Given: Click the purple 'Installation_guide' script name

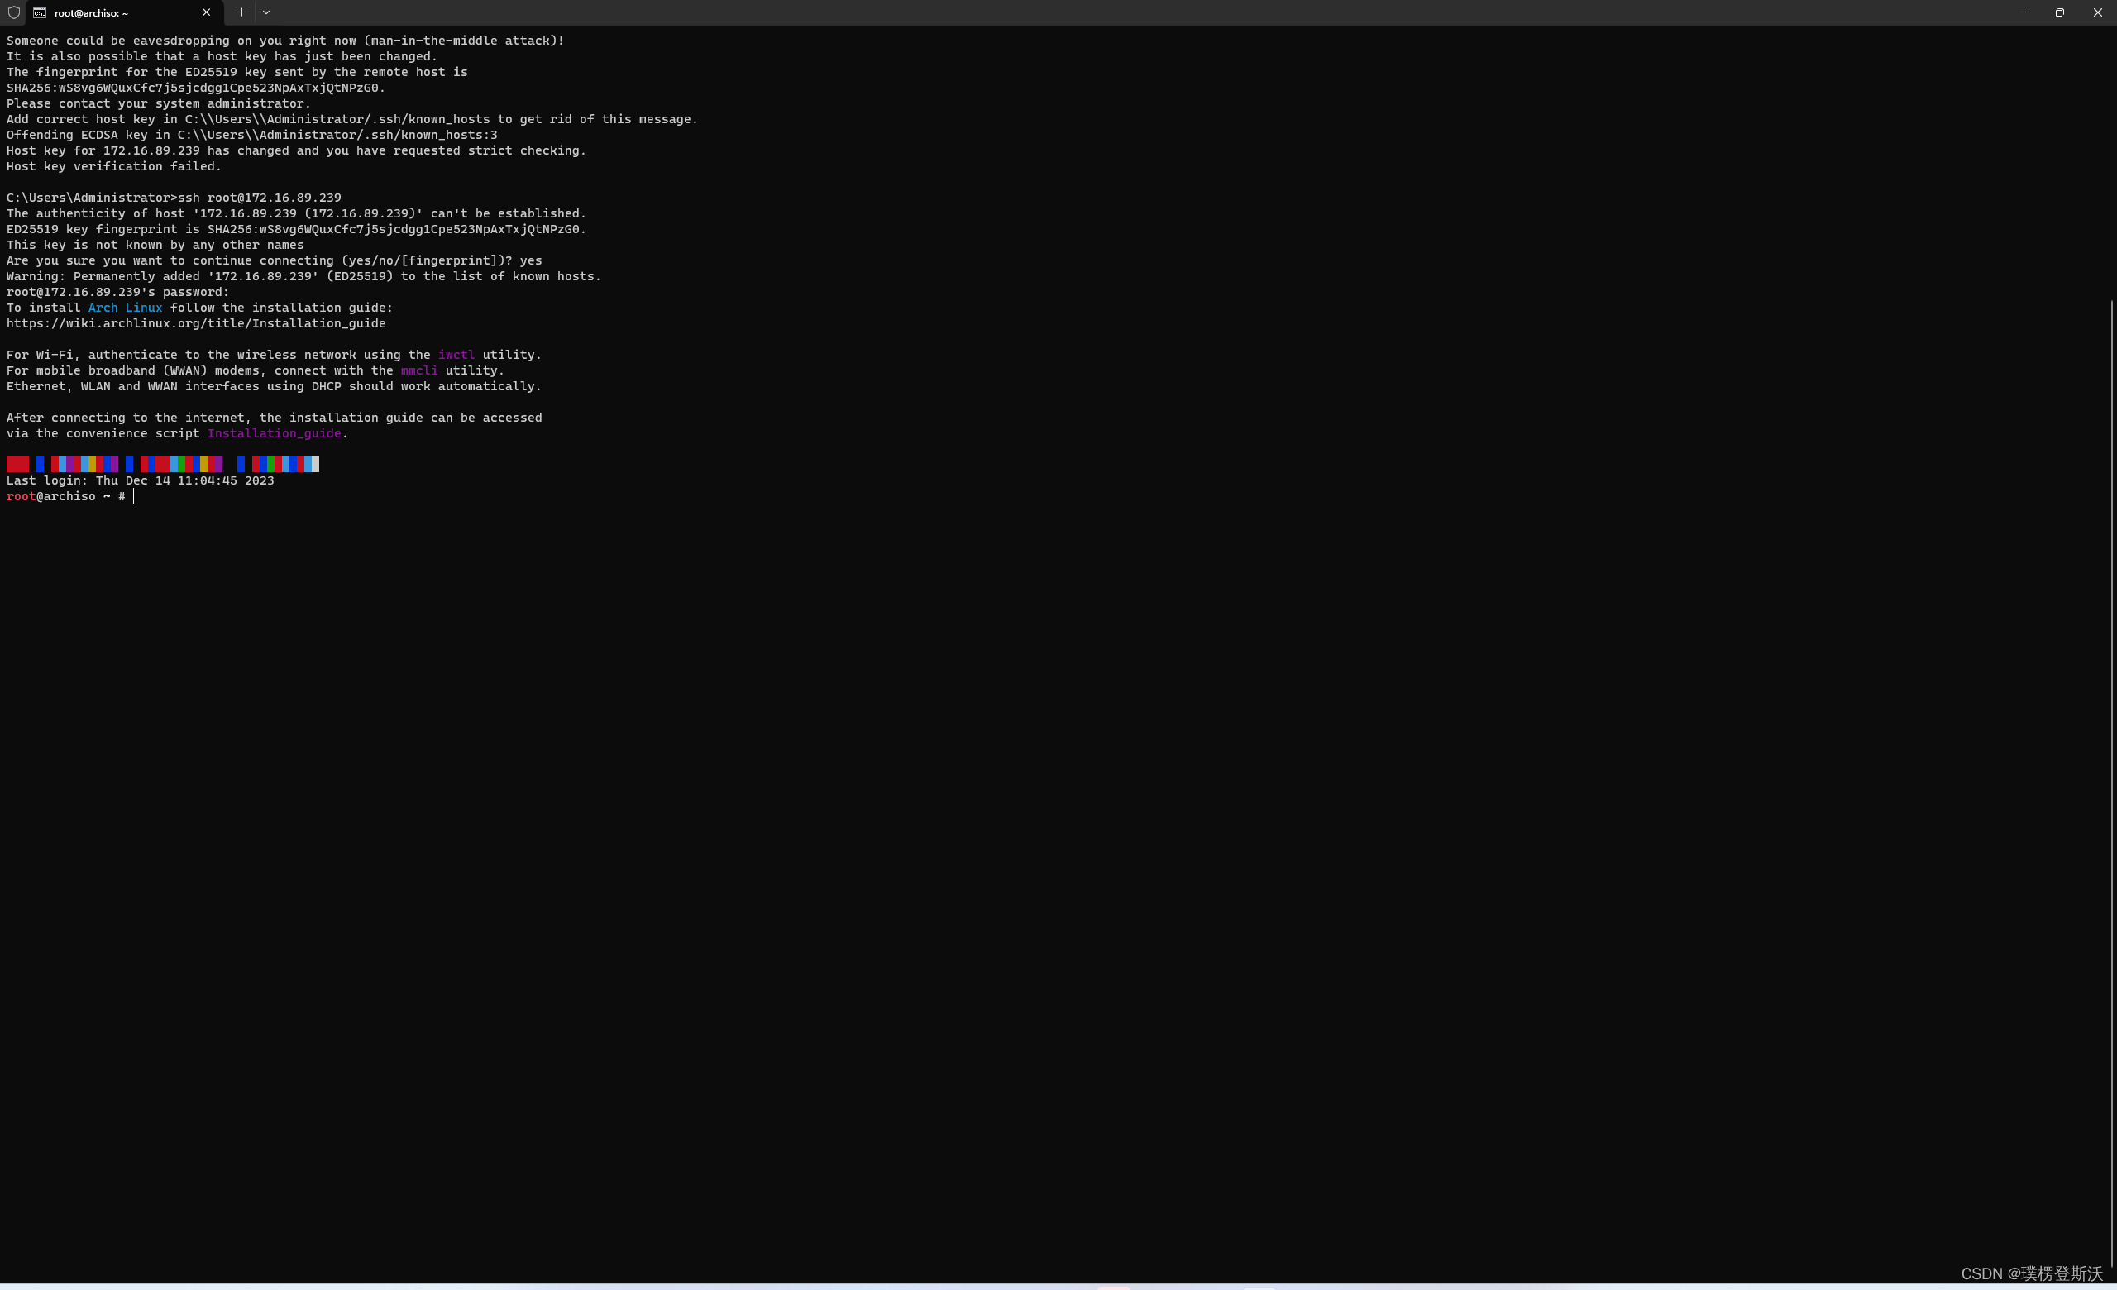Looking at the screenshot, I should (274, 434).
